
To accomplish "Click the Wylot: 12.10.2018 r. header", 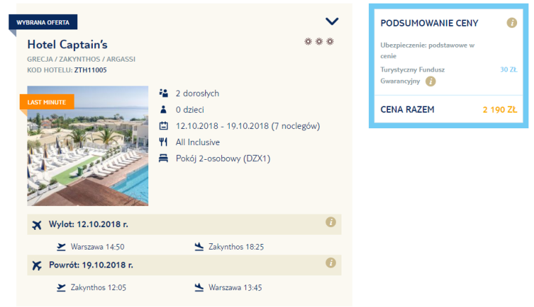I will coord(89,225).
